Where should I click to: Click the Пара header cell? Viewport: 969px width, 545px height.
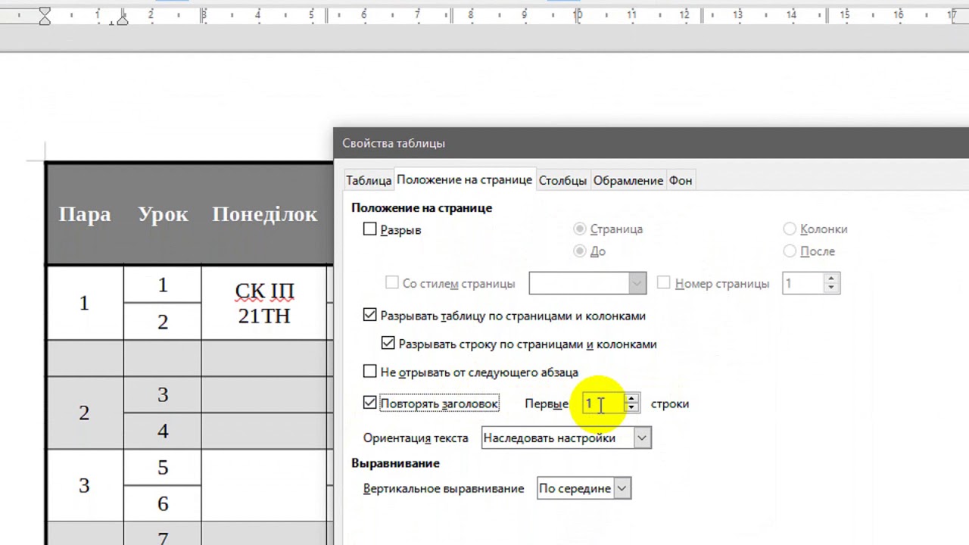pyautogui.click(x=85, y=214)
